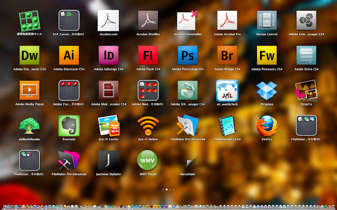
Task: Launch FileMaker Pro Advanced with blue folder icon
Action: coord(187,125)
